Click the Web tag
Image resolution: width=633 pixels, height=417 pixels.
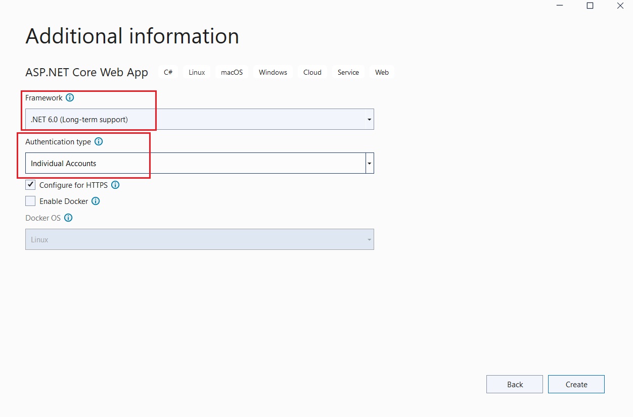382,72
